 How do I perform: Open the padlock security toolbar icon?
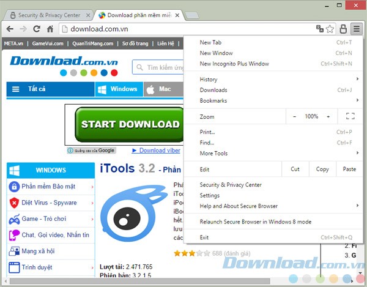343,29
